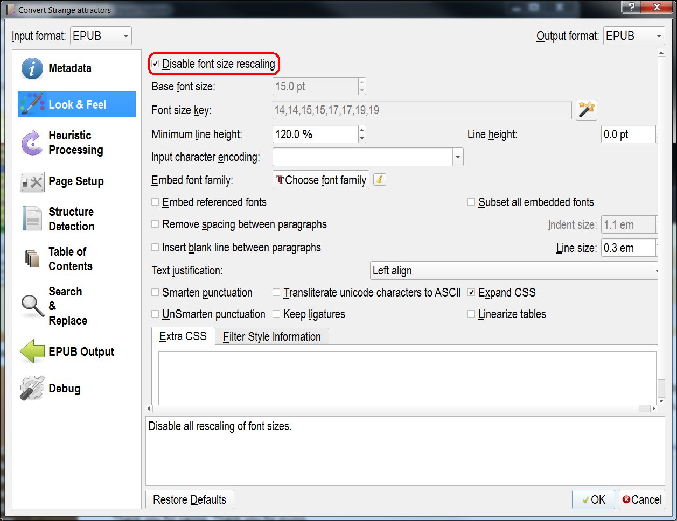This screenshot has height=521, width=677.
Task: Open Text justification Left align dropdown
Action: 514,270
